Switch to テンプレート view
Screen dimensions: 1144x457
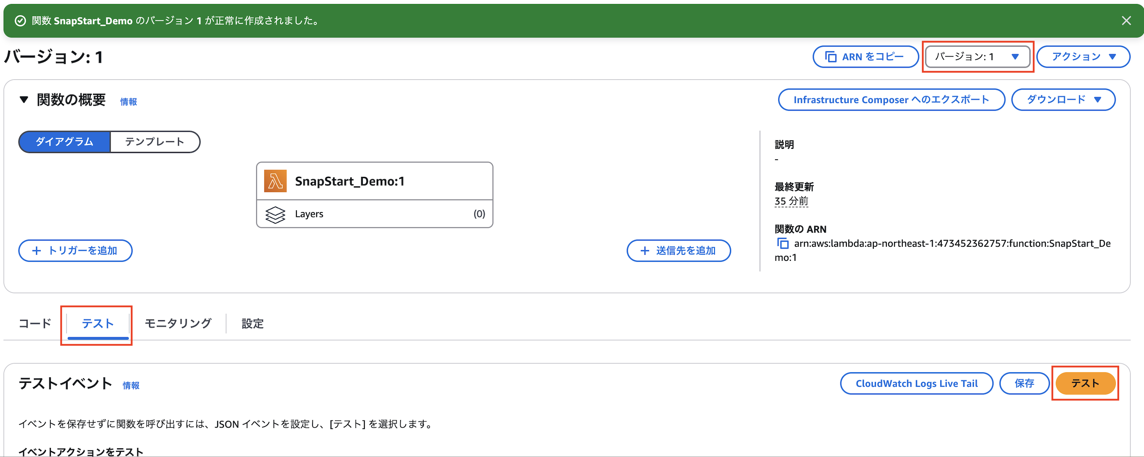coord(155,142)
